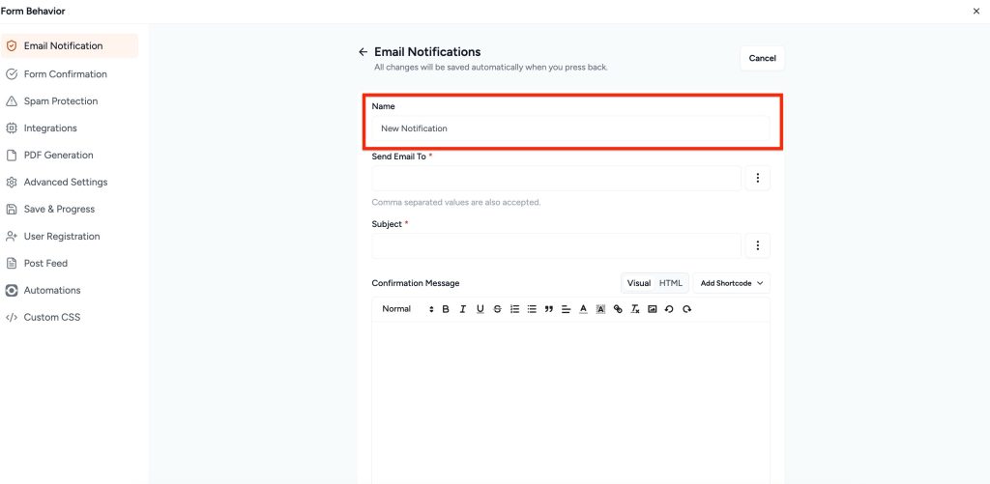Click the Confirmation Message label

pos(416,283)
